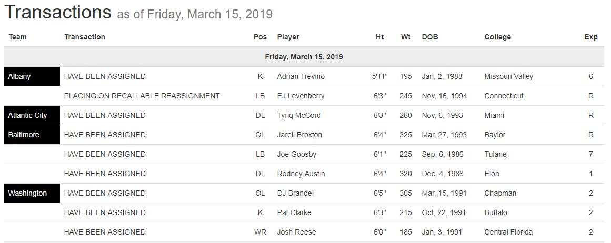
Task: Click the Pos column header
Action: tap(260, 37)
